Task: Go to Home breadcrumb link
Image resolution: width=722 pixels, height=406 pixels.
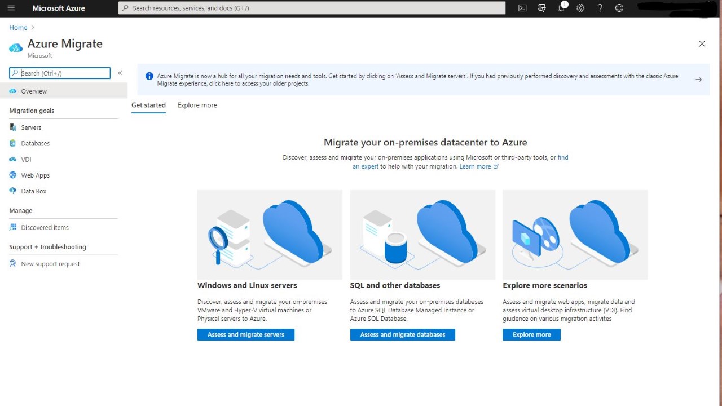Action: tap(18, 27)
